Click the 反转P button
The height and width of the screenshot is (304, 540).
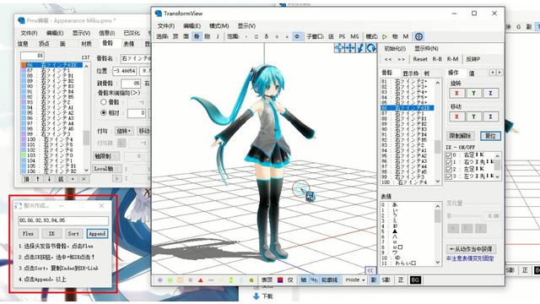(472, 59)
